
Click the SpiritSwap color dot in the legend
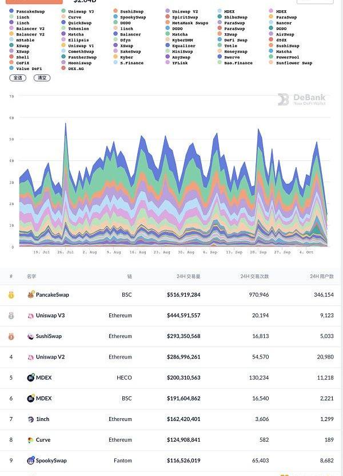pos(167,17)
